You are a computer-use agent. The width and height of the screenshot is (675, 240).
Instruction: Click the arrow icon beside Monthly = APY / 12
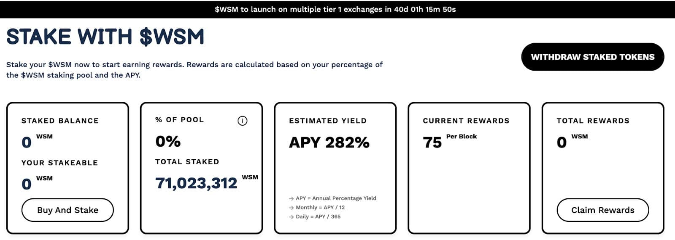pyautogui.click(x=291, y=208)
